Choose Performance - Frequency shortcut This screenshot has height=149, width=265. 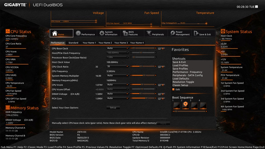(187, 72)
